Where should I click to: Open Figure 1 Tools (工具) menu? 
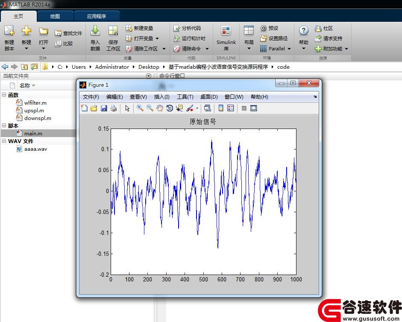pos(185,97)
